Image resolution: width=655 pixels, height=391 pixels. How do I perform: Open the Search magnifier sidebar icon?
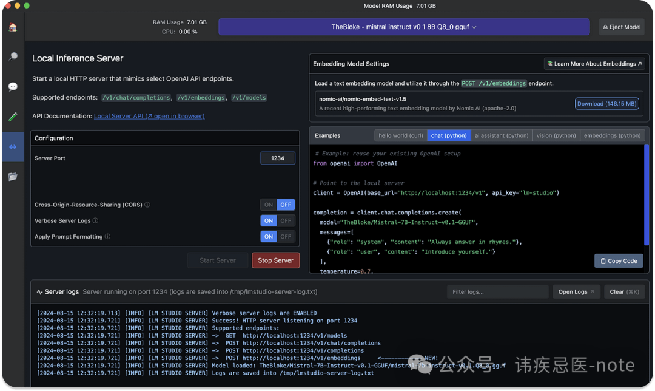(x=13, y=56)
